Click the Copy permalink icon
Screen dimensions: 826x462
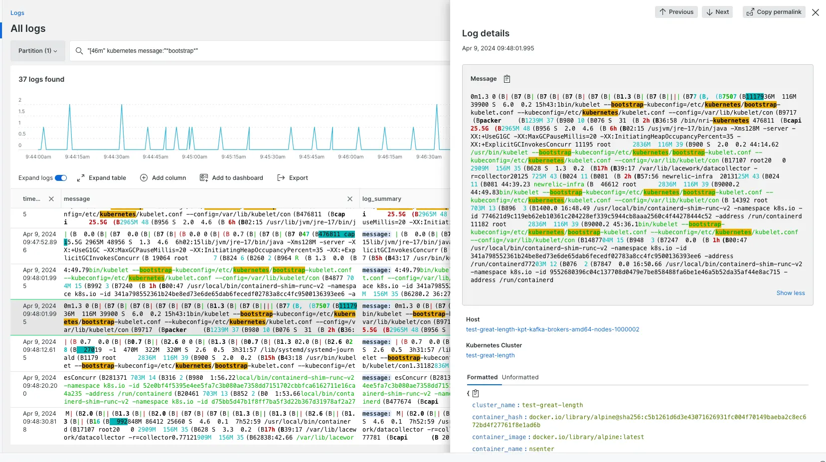pos(750,11)
